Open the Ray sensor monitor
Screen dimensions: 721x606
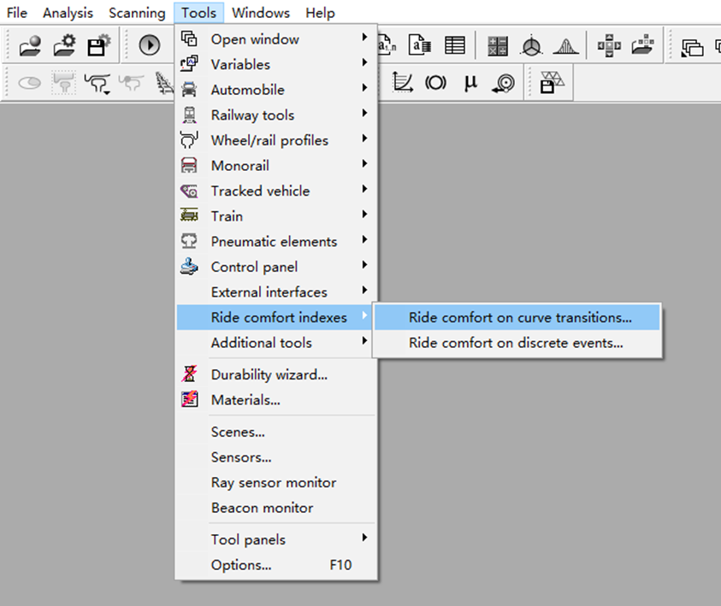pos(273,483)
